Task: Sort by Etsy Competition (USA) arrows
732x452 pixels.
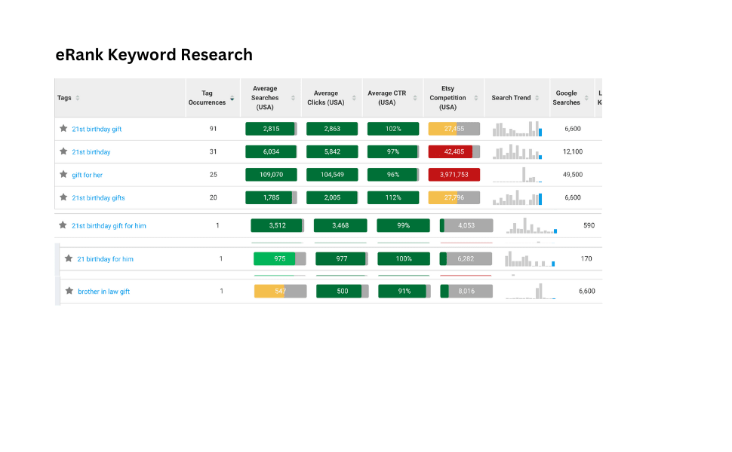Action: (476, 98)
